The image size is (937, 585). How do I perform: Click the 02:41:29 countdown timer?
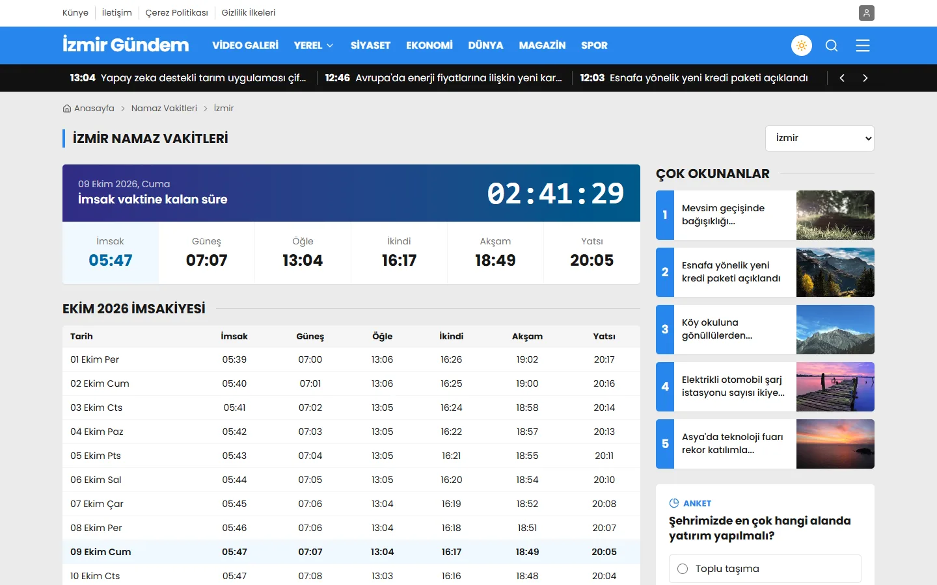click(556, 193)
